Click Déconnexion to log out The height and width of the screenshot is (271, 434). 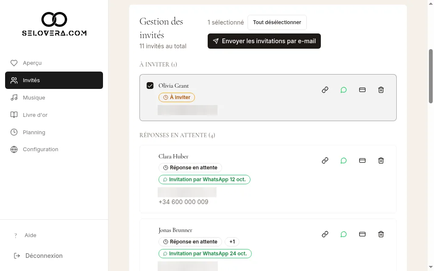click(x=39, y=256)
